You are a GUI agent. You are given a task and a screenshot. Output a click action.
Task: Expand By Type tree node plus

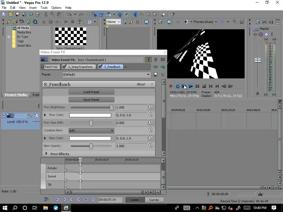[9, 37]
